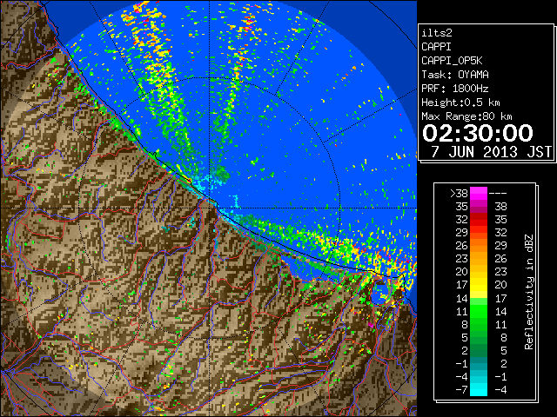Pick the red 32 to 35 dBZ swatch
This screenshot has width=557, height=417.
point(479,220)
